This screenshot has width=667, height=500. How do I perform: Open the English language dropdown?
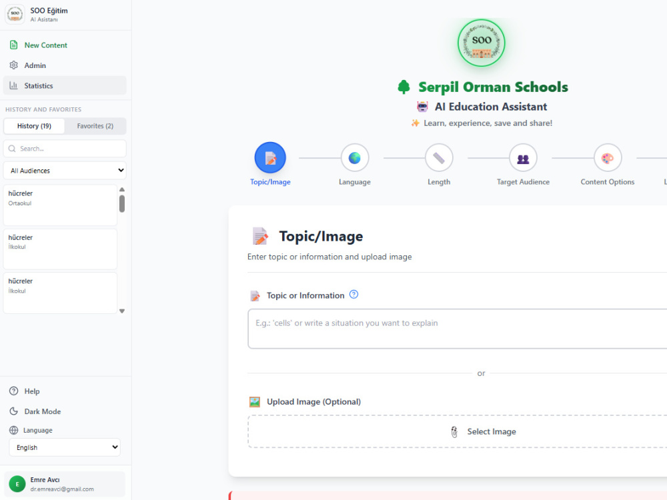click(x=65, y=447)
